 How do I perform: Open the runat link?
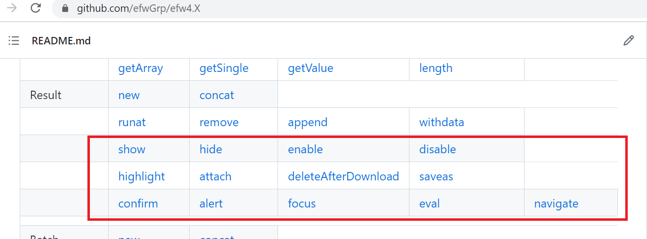coord(132,122)
